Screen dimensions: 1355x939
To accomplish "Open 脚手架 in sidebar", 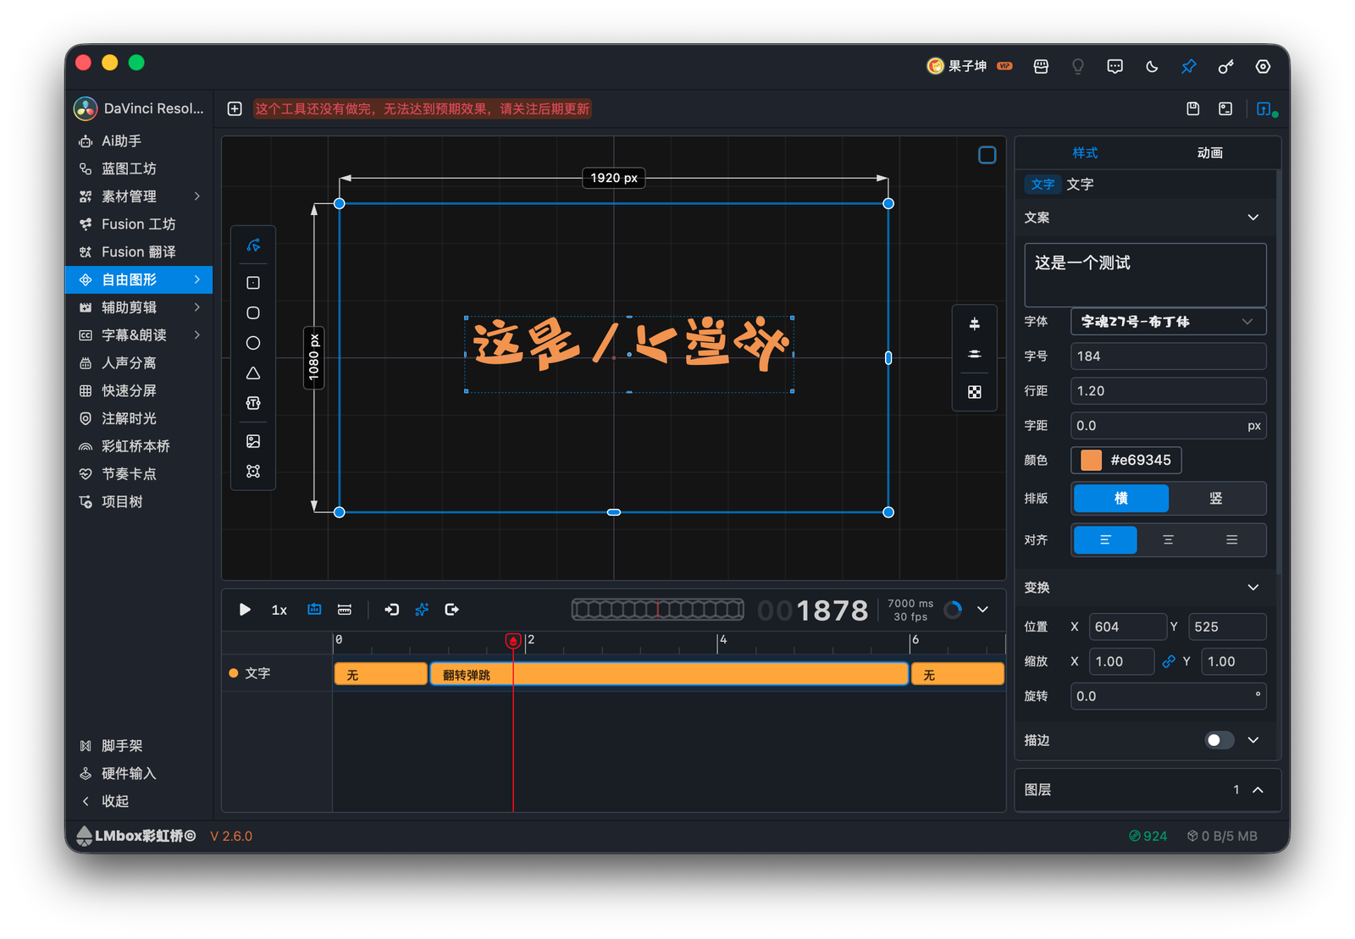I will pyautogui.click(x=139, y=746).
